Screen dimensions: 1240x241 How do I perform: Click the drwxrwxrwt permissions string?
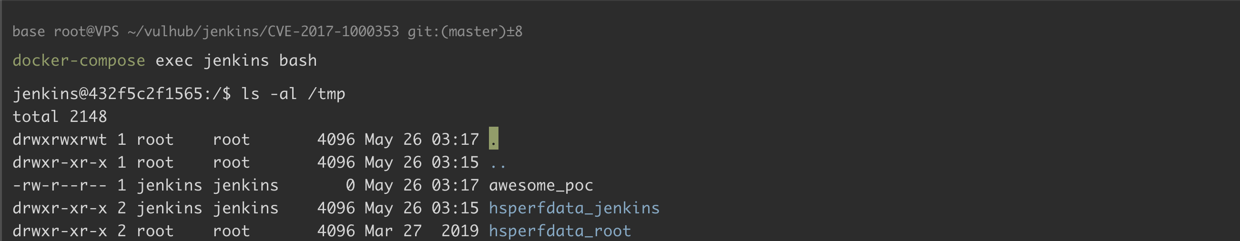[x=60, y=140]
